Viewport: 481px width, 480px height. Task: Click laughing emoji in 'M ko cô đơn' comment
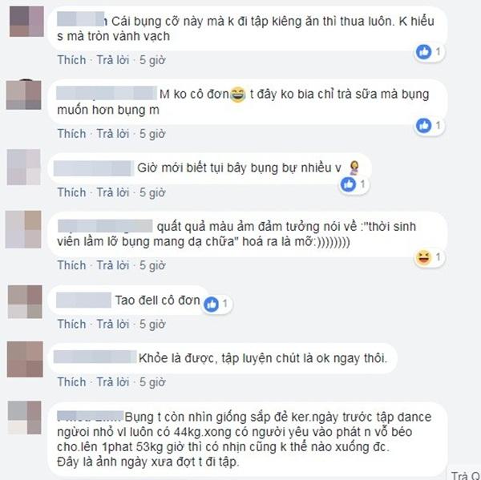click(238, 95)
